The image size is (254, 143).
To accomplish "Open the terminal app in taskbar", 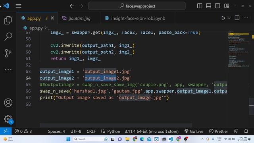I will click(x=164, y=139).
